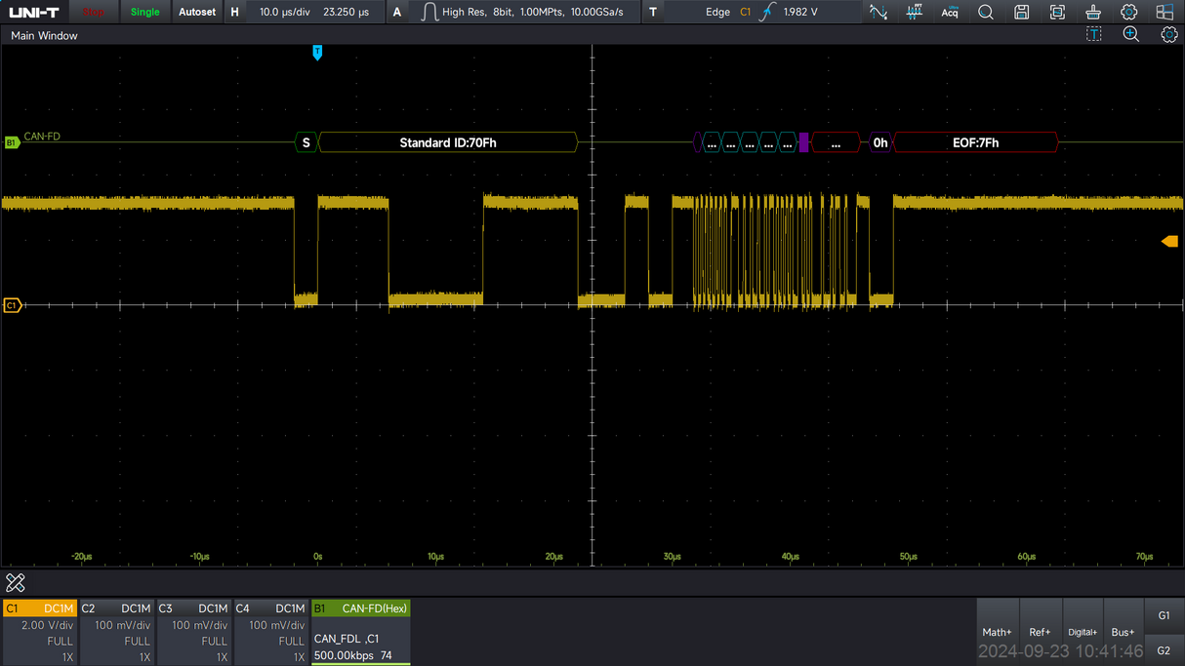Viewport: 1185px width, 666px height.
Task: Click the ruler and pencil tools icon
Action: tap(15, 583)
